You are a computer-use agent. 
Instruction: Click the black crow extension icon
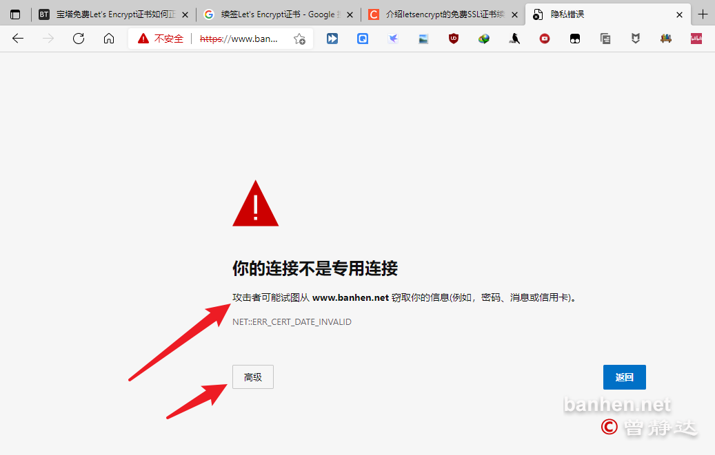click(514, 39)
